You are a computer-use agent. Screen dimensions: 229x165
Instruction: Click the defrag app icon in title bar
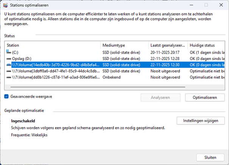click(x=5, y=5)
